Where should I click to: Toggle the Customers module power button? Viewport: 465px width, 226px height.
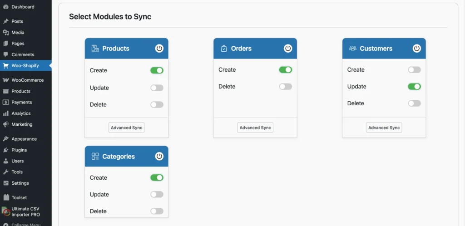pos(417,49)
